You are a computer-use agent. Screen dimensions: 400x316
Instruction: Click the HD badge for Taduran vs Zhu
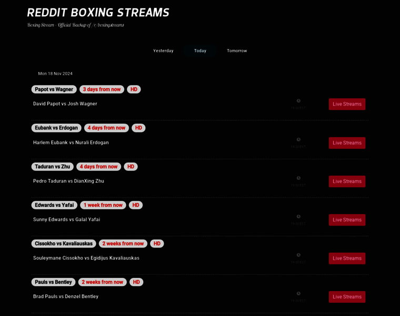131,166
